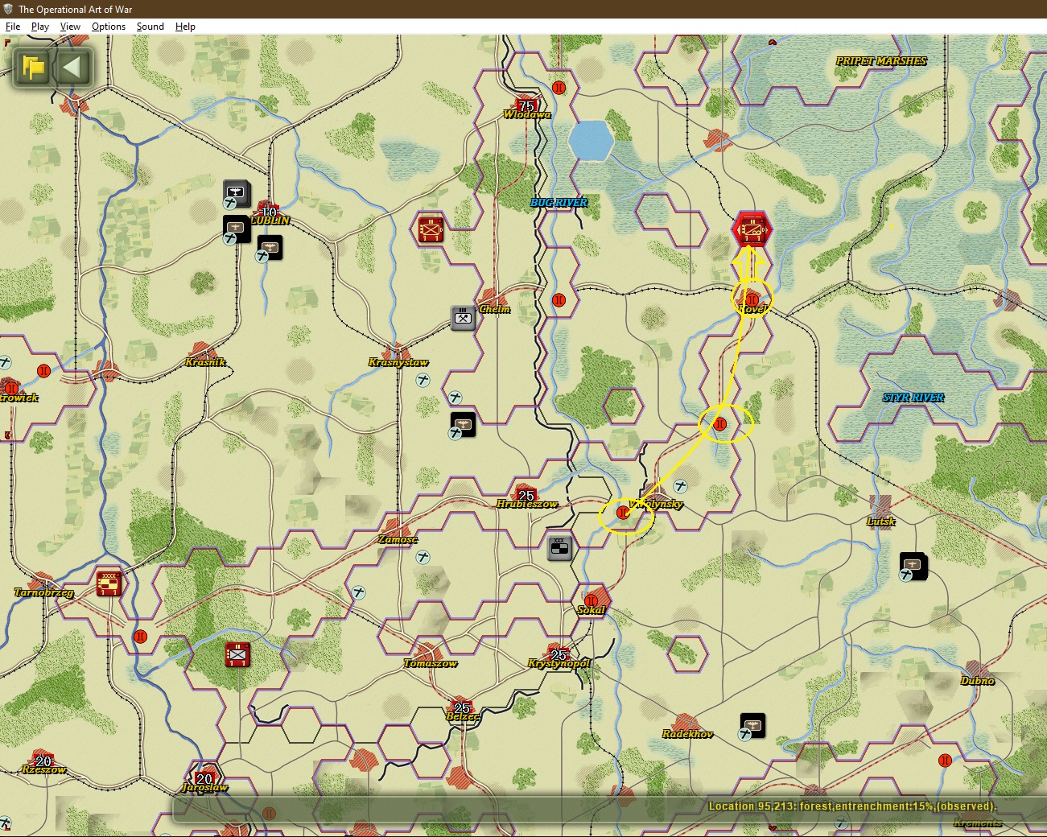
Task: Open the Help menu
Action: [185, 27]
